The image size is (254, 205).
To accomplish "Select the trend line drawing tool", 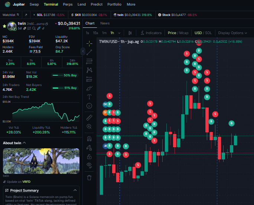I will [x=89, y=52].
